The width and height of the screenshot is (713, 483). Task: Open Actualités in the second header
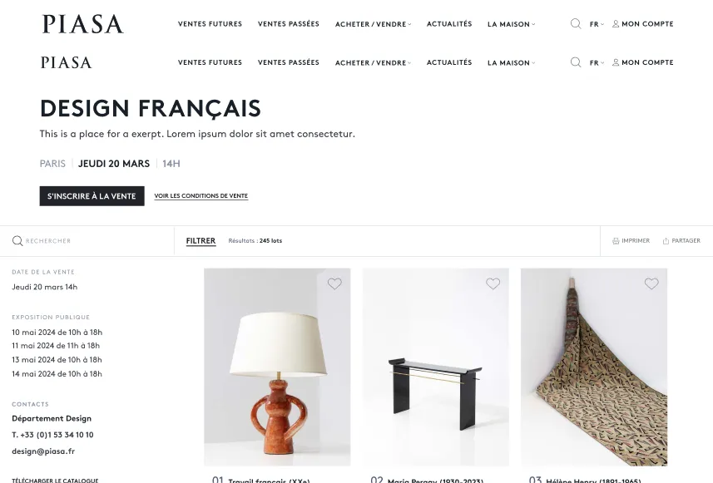[x=449, y=62]
